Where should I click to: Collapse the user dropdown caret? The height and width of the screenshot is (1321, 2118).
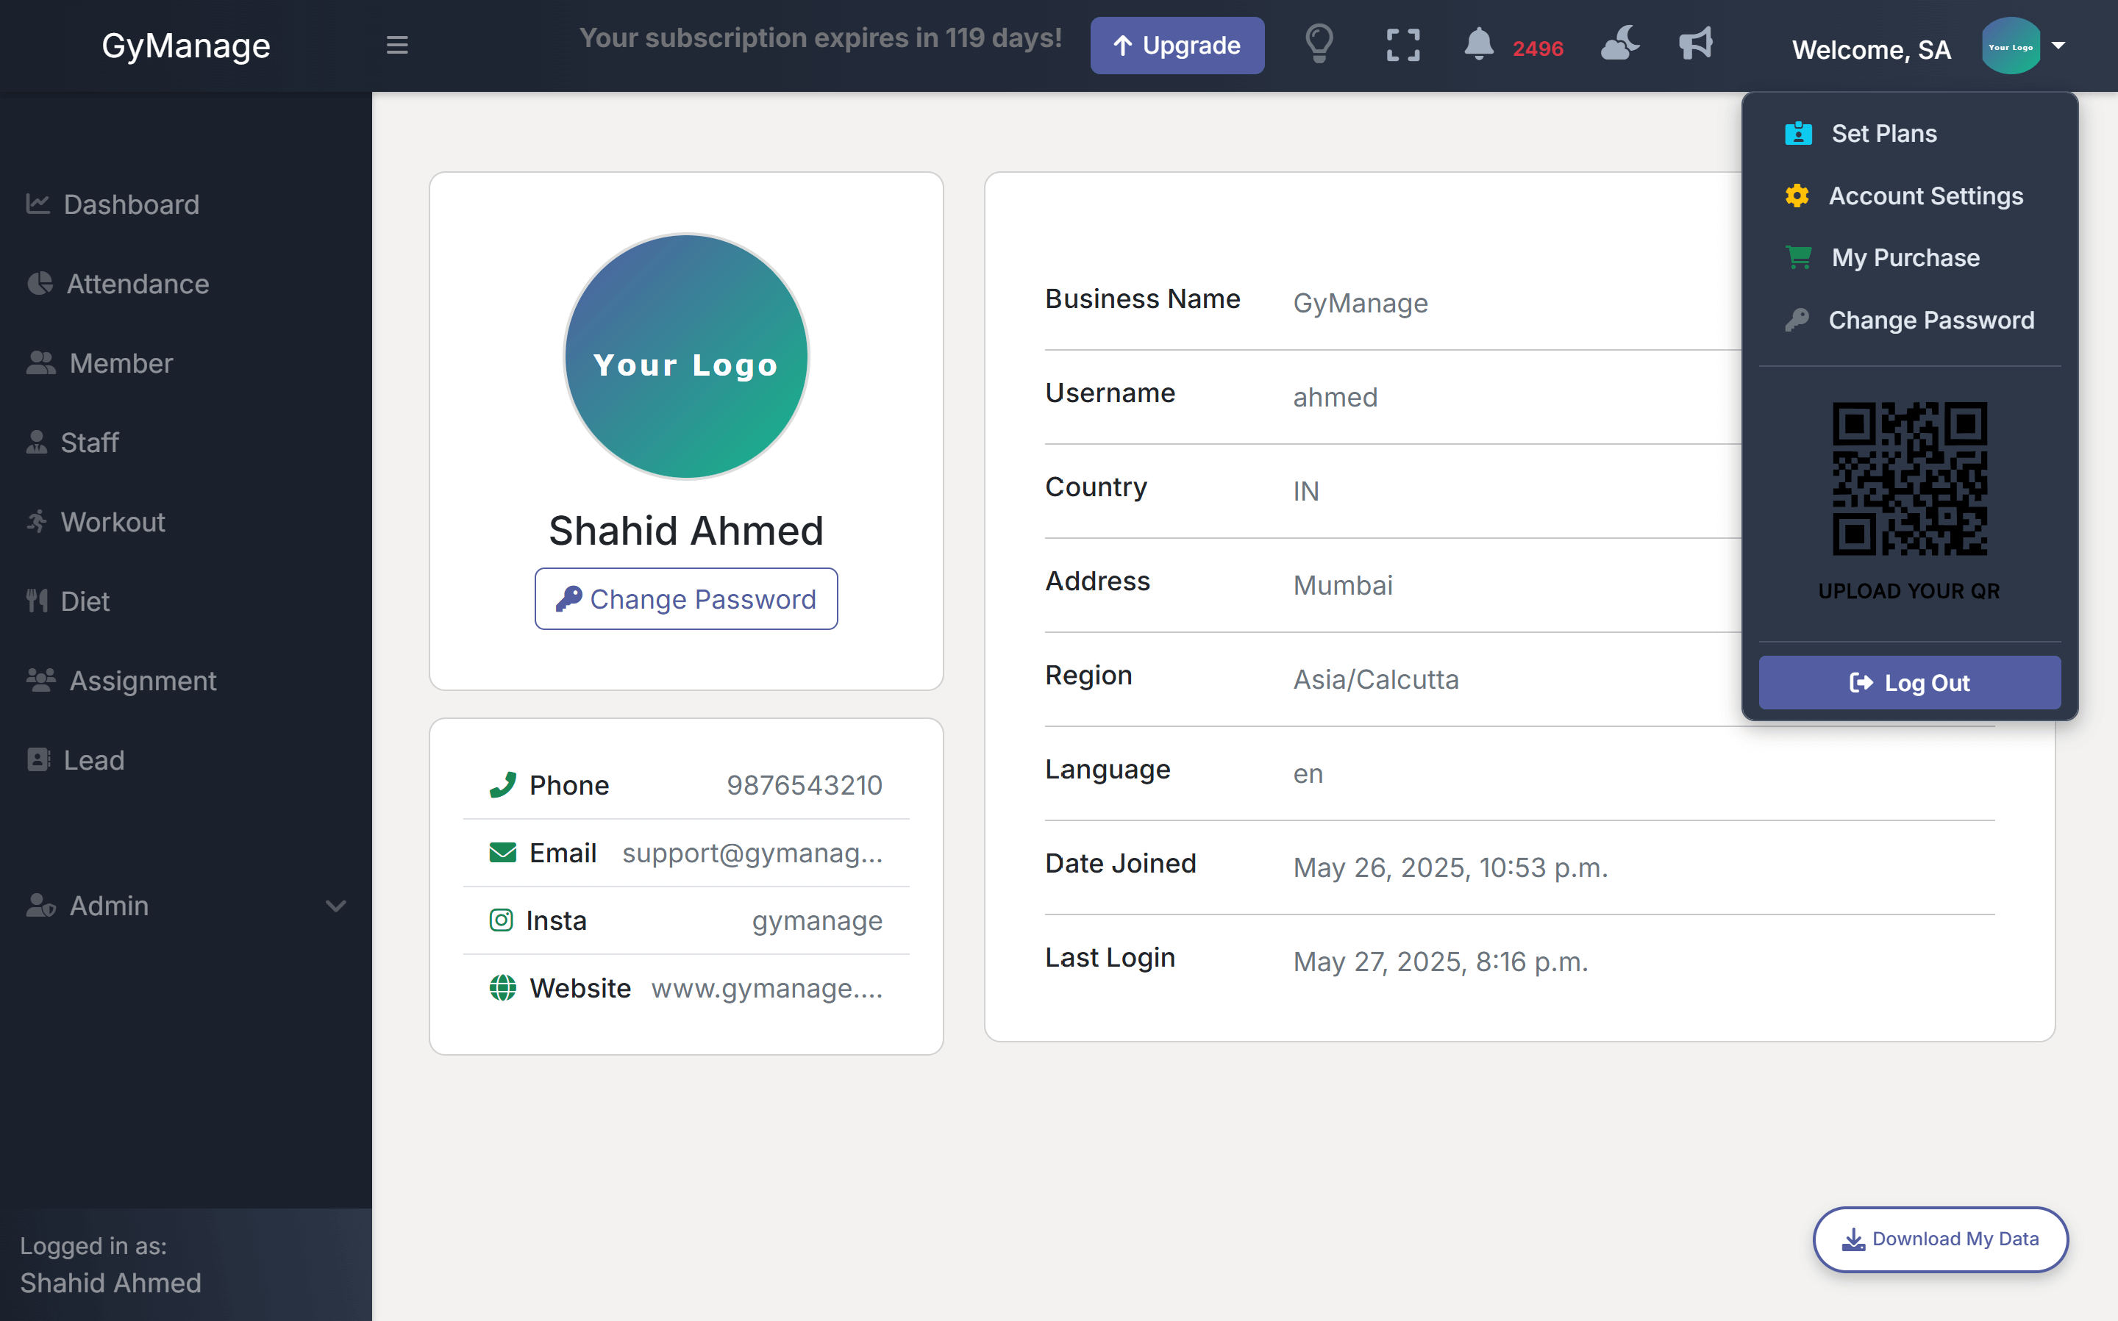tap(2058, 46)
